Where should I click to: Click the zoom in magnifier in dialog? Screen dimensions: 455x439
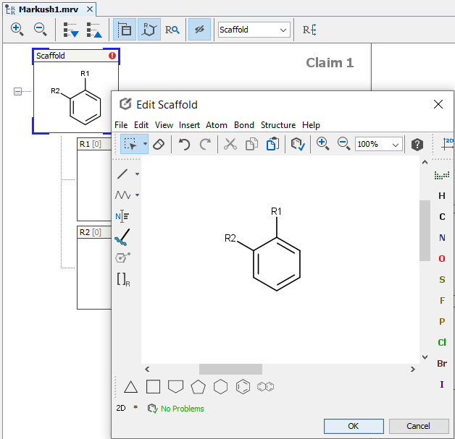click(x=322, y=144)
